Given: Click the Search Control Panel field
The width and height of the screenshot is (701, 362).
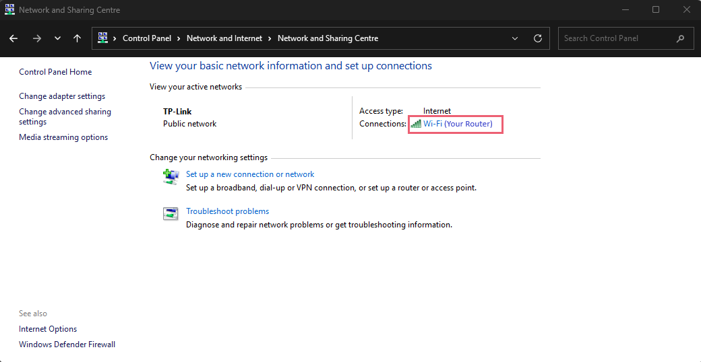Looking at the screenshot, I should click(625, 38).
